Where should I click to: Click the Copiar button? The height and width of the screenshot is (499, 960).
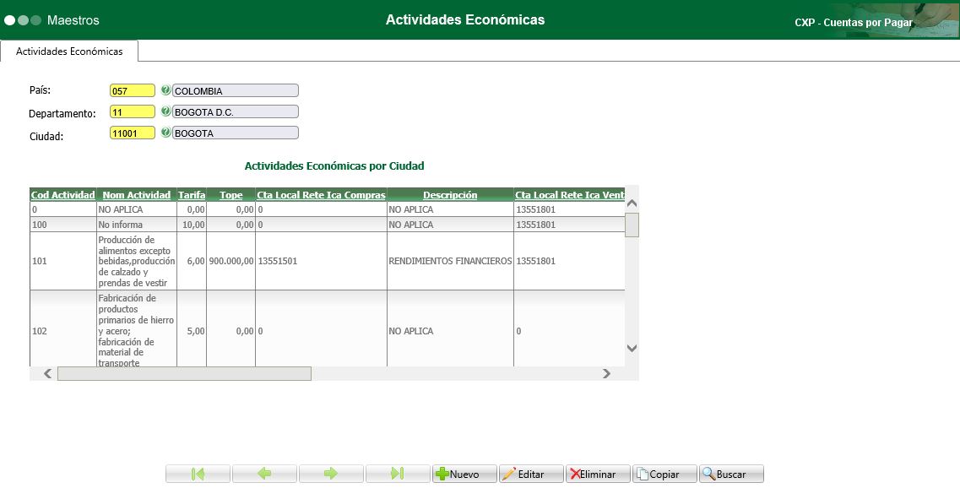click(664, 474)
